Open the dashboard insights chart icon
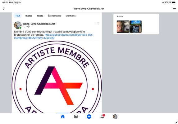 (76, 117)
